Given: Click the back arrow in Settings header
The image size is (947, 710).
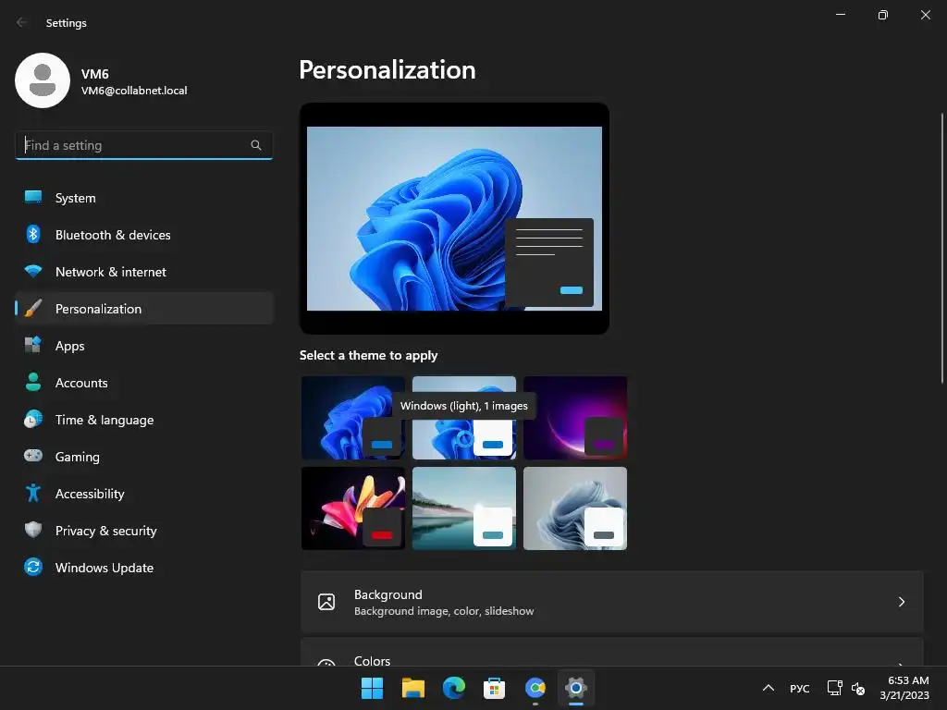Looking at the screenshot, I should click(22, 22).
